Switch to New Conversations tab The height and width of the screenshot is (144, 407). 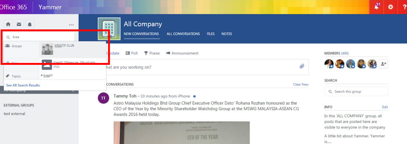click(141, 34)
